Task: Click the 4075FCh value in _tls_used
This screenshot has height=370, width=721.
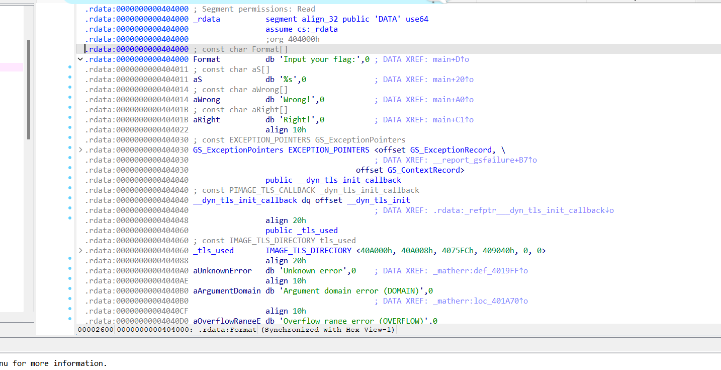Action: 458,251
